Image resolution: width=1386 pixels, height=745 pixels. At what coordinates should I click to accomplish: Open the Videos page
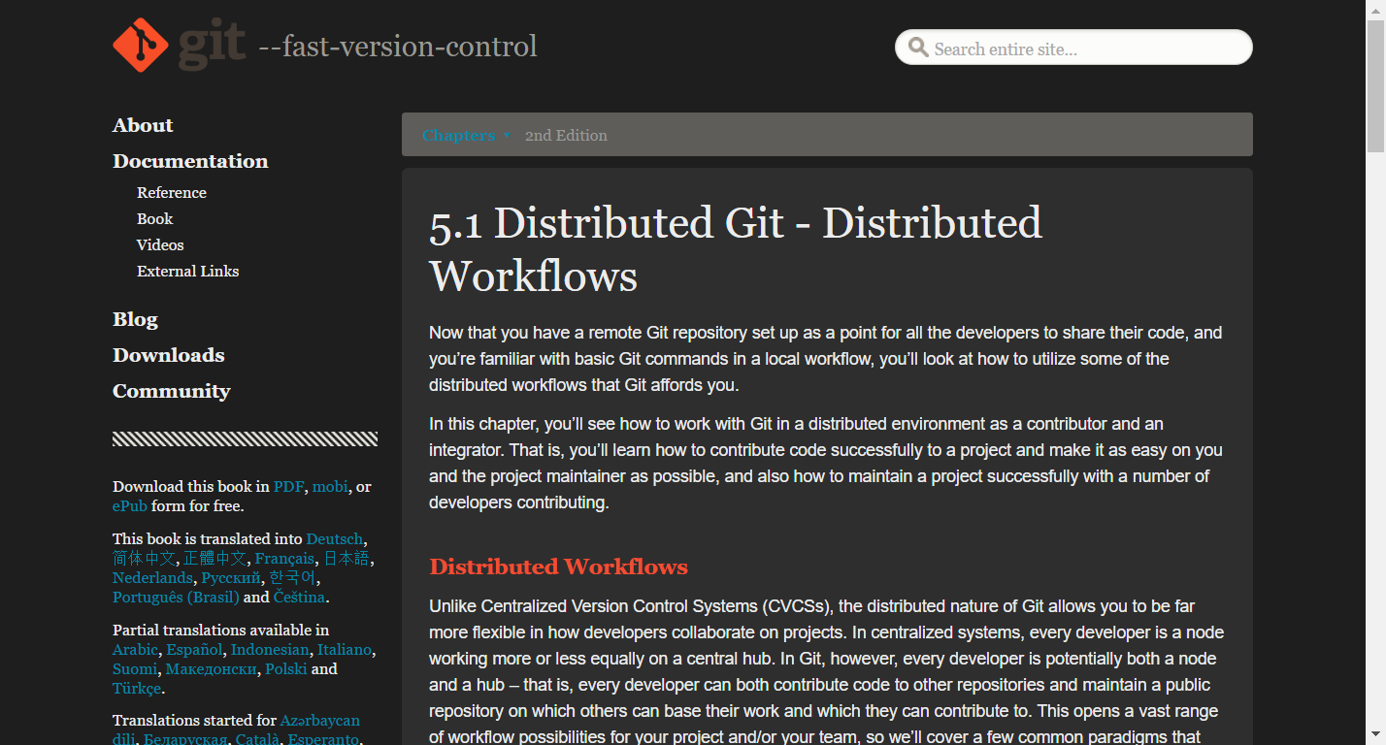click(x=160, y=244)
